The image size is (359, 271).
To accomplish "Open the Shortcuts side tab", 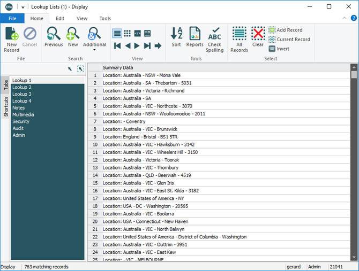I will tap(6, 107).
